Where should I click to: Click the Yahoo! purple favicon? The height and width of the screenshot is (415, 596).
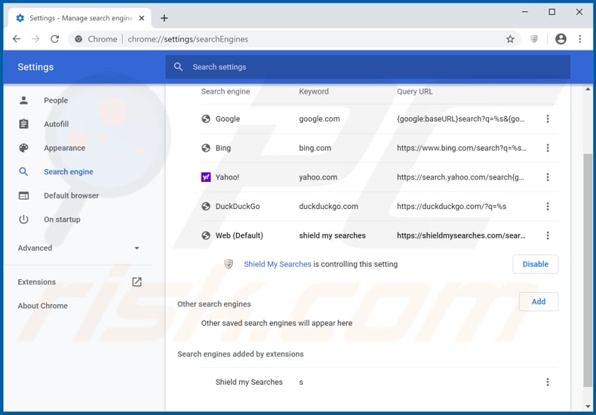tap(206, 177)
